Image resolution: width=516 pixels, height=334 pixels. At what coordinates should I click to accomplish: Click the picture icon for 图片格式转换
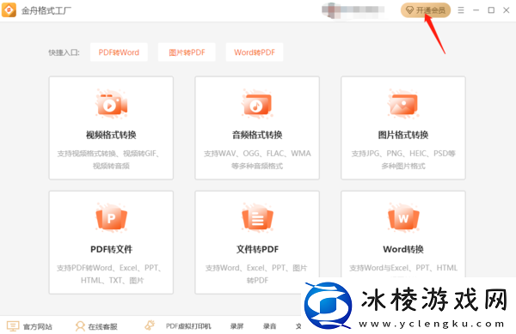pos(403,105)
